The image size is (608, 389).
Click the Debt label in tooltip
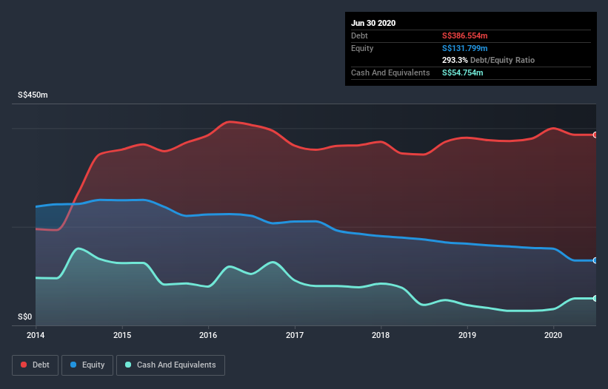tap(359, 35)
